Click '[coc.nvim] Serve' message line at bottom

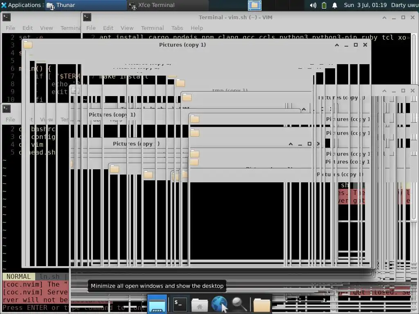[35, 292]
